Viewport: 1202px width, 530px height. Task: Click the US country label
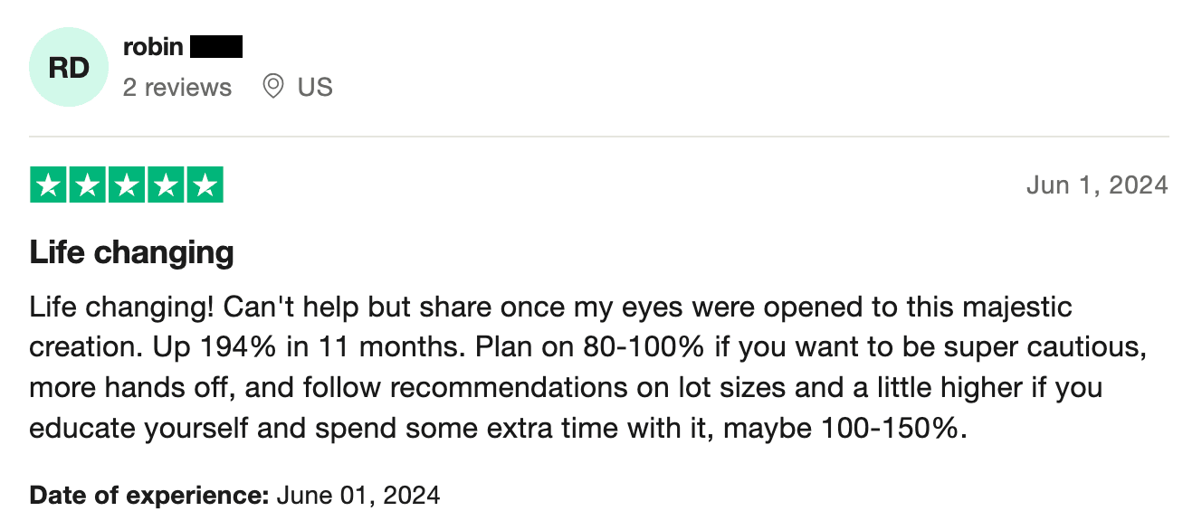(x=315, y=87)
